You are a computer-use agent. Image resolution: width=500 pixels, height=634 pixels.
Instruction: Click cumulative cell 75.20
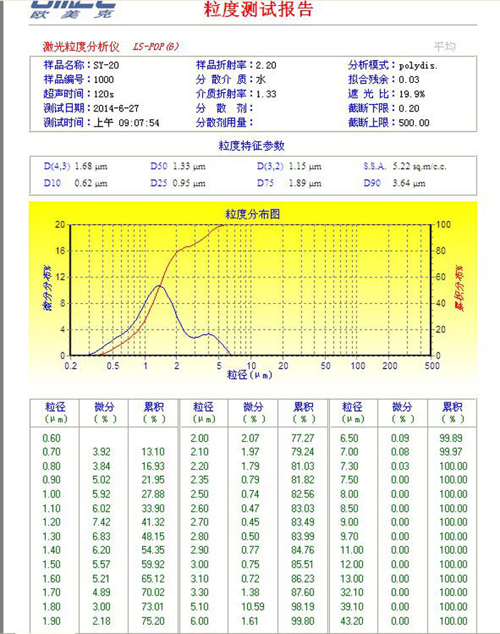153,620
